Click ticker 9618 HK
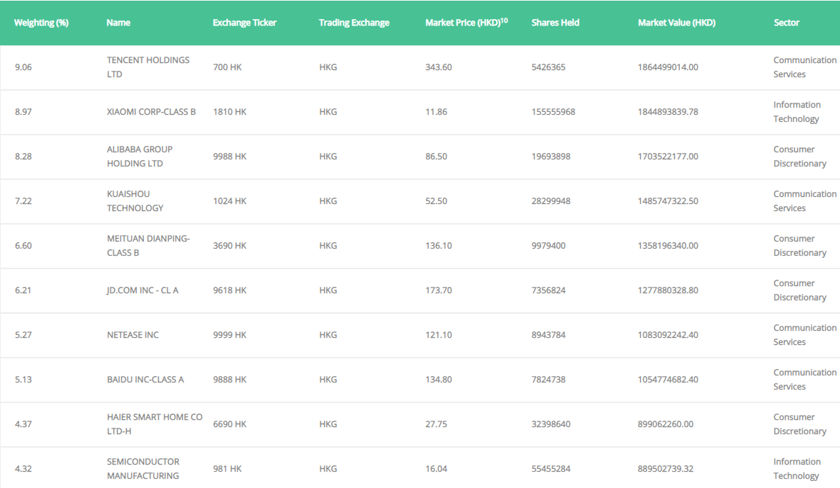Image resolution: width=840 pixels, height=488 pixels. coord(230,290)
